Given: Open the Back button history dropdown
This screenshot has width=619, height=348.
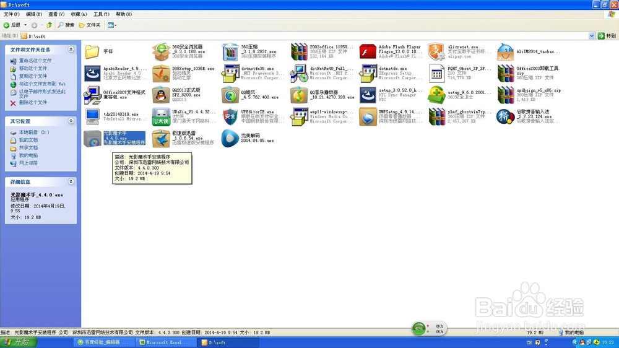Looking at the screenshot, I should pyautogui.click(x=25, y=25).
